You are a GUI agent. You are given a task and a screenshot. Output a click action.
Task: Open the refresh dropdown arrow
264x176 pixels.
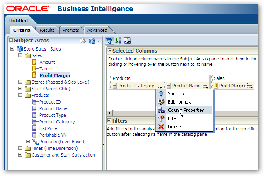pos(99,41)
